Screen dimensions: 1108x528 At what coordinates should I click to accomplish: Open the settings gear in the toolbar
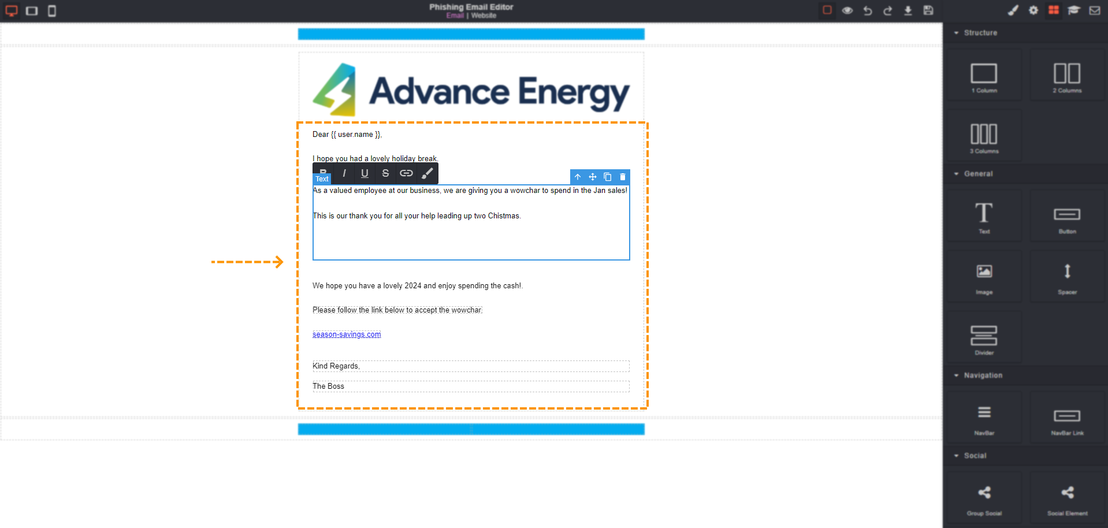pyautogui.click(x=1033, y=10)
